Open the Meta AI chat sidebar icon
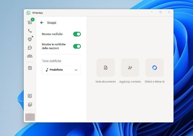The width and height of the screenshot is (193, 136). tap(30, 96)
